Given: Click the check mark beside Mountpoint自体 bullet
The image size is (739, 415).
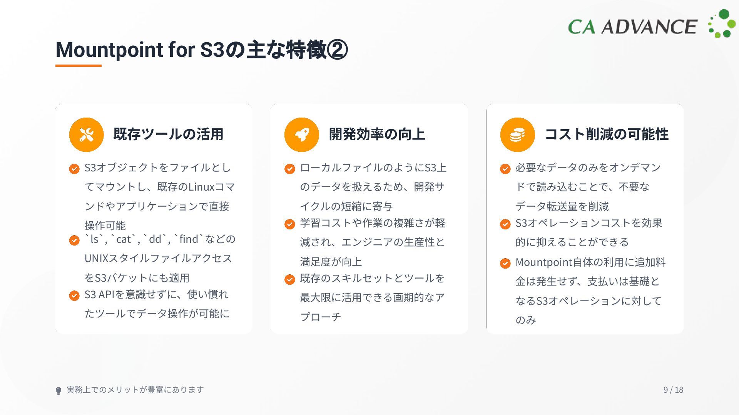Looking at the screenshot, I should [505, 263].
